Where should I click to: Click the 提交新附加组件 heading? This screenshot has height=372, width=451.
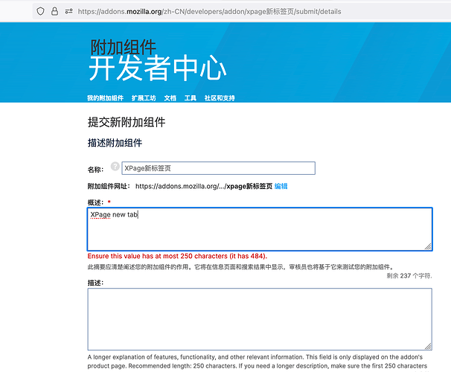[x=127, y=122]
